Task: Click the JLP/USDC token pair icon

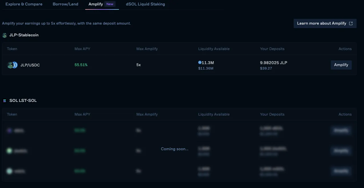Action: pyautogui.click(x=12, y=65)
